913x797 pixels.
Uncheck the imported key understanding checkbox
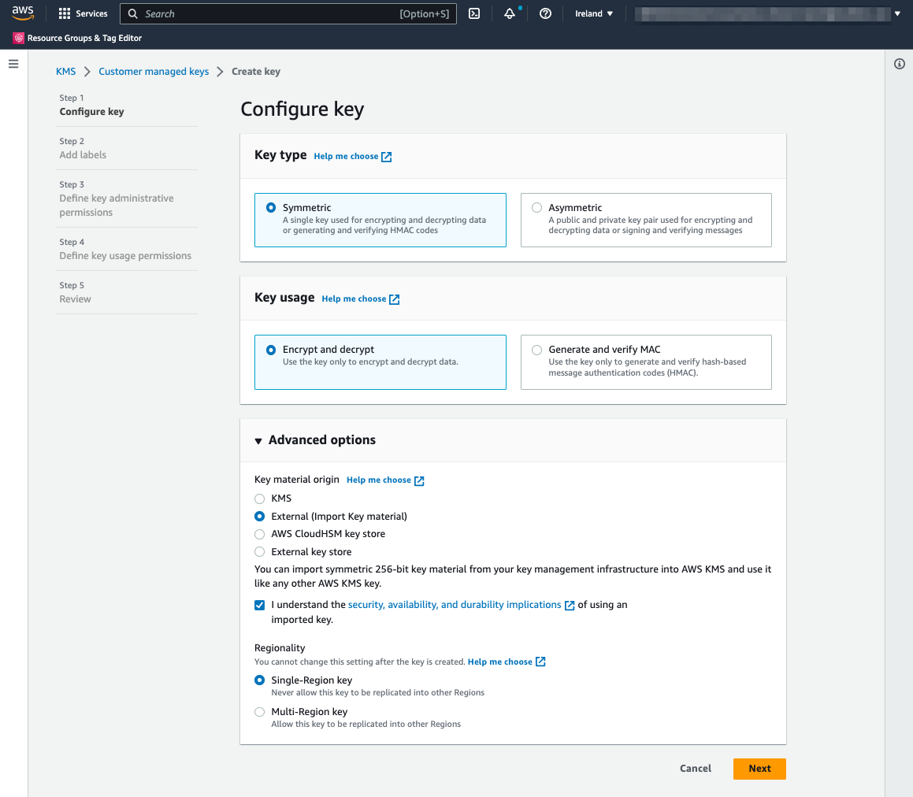tap(260, 605)
